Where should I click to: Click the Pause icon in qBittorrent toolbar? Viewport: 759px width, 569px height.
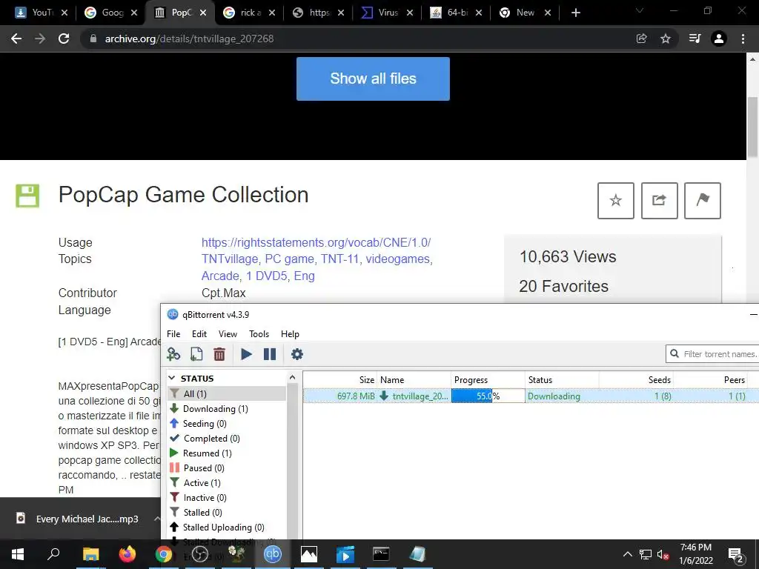(270, 354)
